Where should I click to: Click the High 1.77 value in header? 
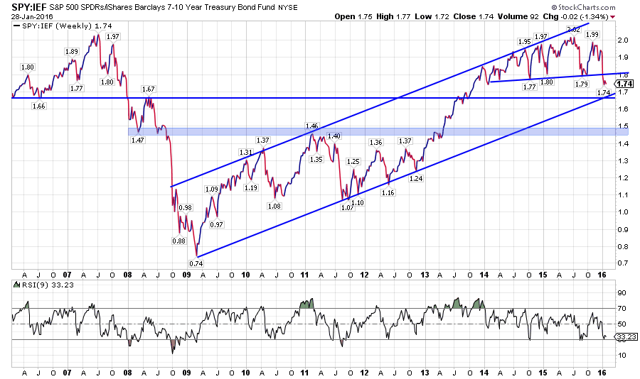pos(393,17)
